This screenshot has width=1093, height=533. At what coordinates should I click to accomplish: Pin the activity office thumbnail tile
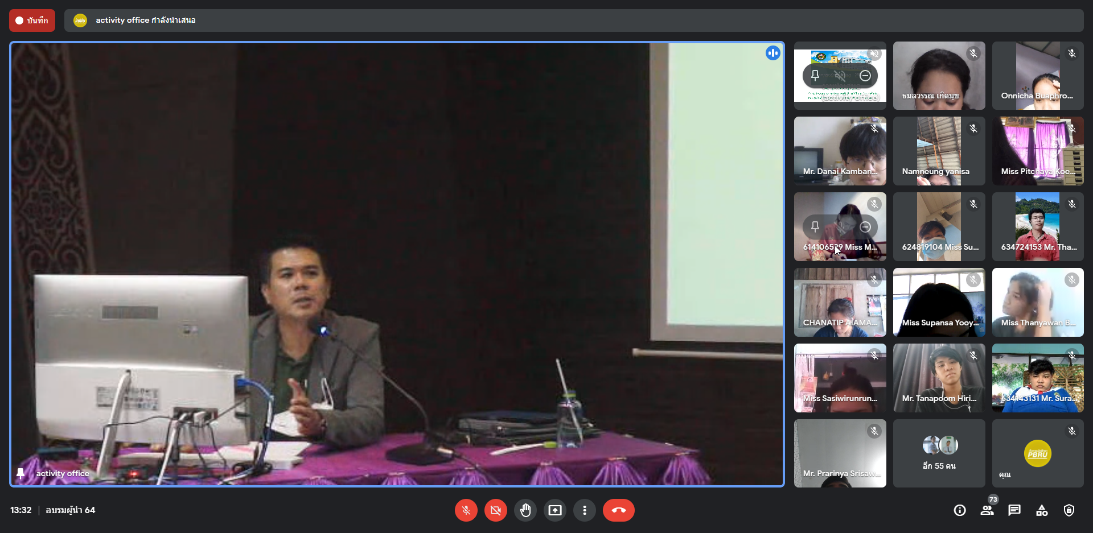(815, 76)
